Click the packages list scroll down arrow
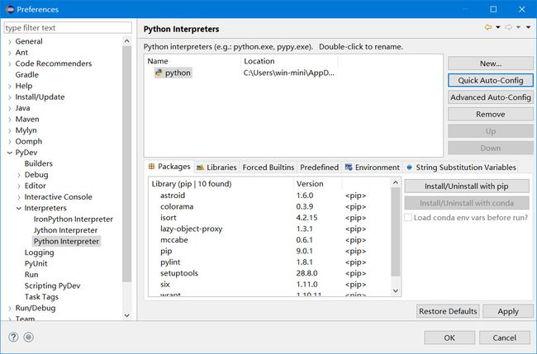Viewport: 537px width, 354px height. point(396,290)
